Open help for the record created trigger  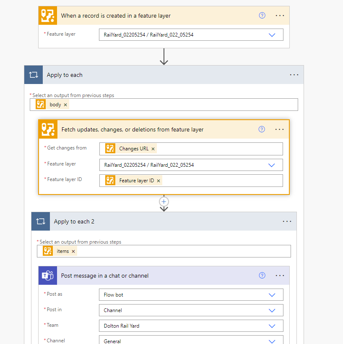[x=262, y=16]
